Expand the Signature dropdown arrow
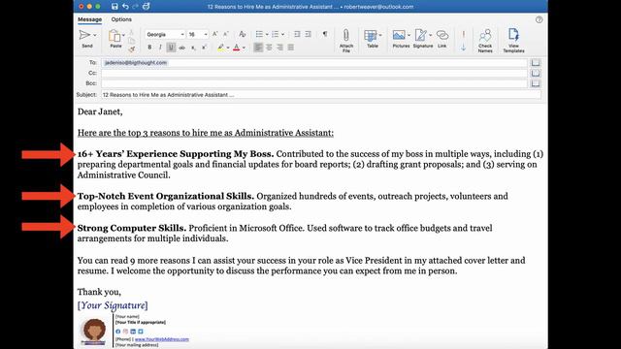Image resolution: width=621 pixels, height=349 pixels. [x=431, y=35]
